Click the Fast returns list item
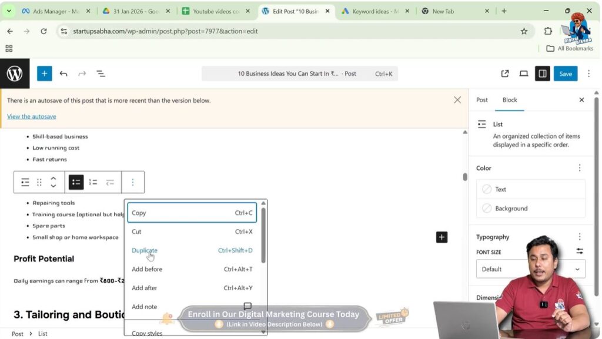The height and width of the screenshot is (339, 602). pyautogui.click(x=49, y=159)
